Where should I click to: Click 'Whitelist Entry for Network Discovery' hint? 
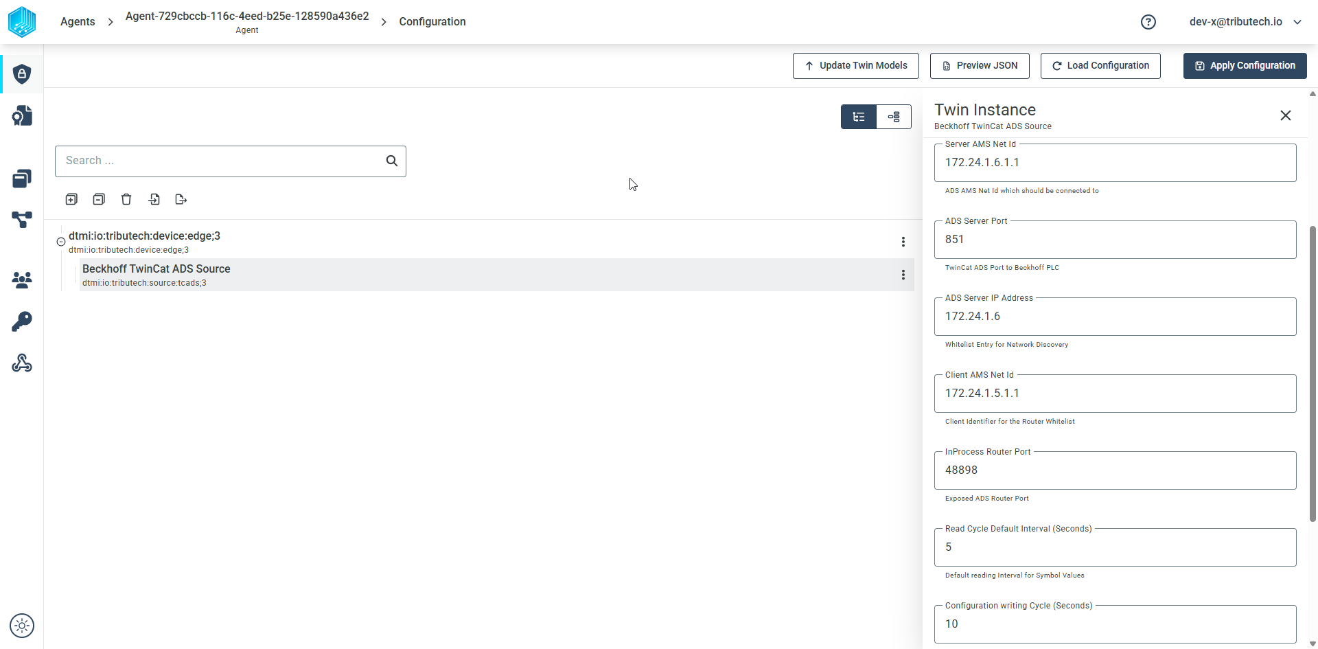1006,345
